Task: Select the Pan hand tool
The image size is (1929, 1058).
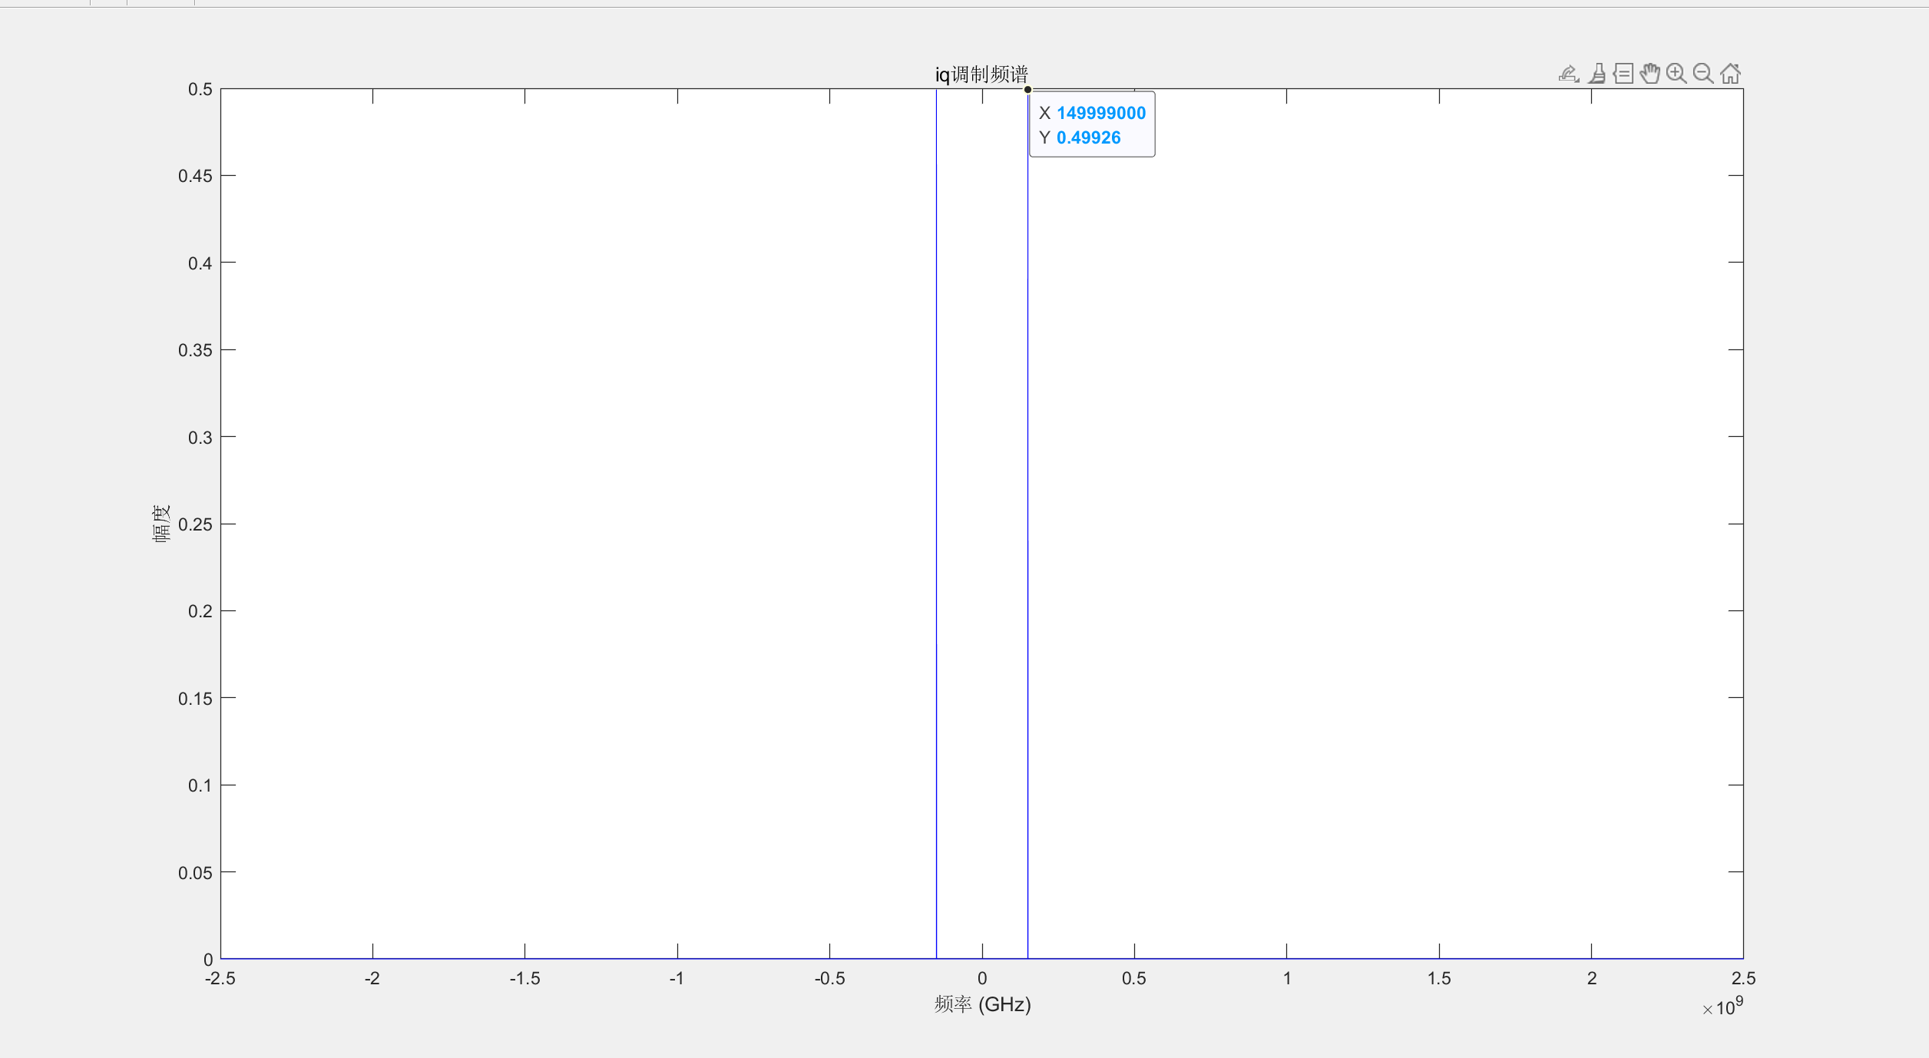Action: point(1649,74)
